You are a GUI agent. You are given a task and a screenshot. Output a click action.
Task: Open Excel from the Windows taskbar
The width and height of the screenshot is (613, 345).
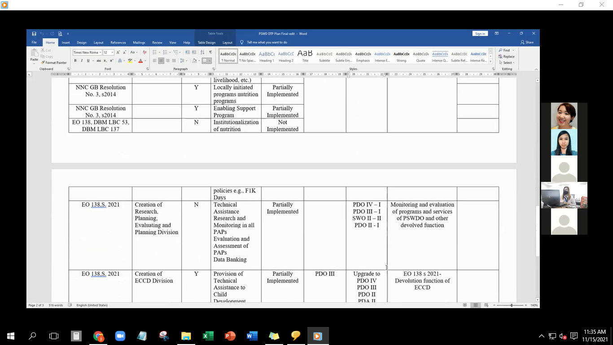point(208,336)
